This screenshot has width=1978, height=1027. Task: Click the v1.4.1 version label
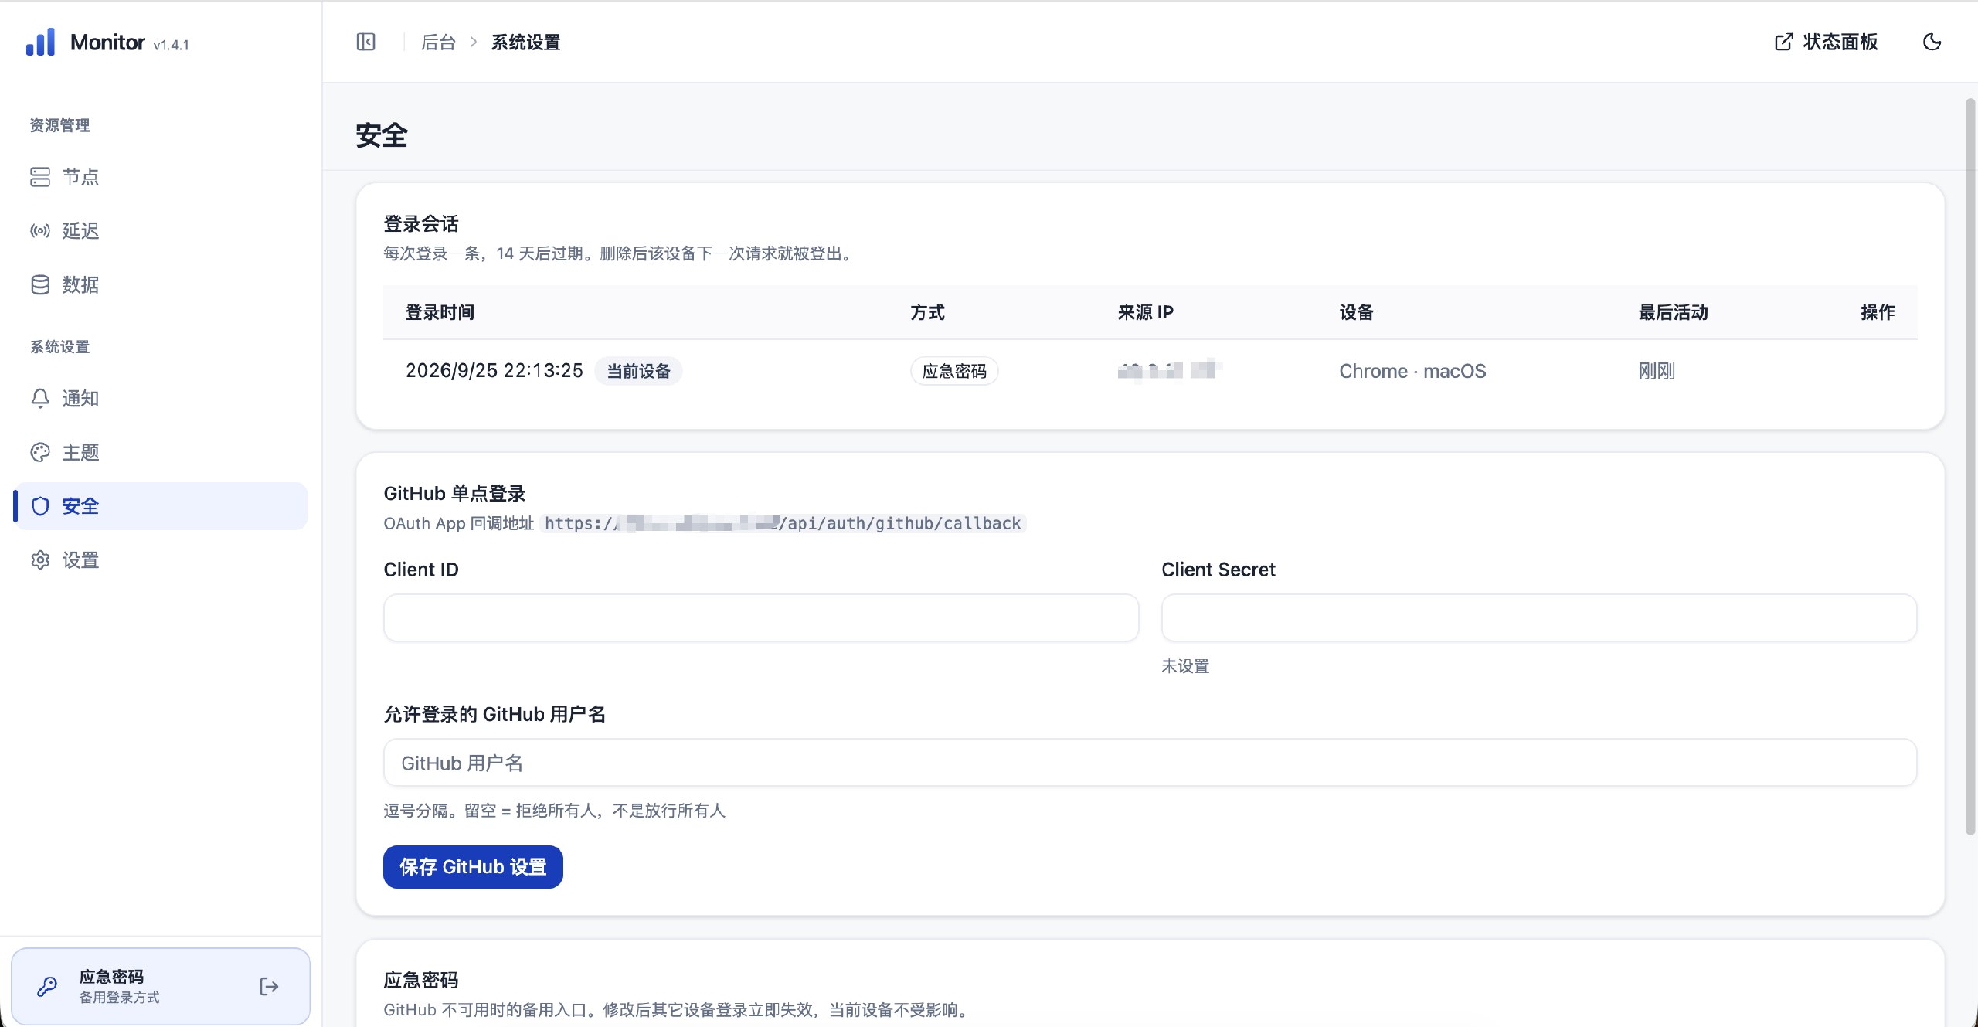pyautogui.click(x=171, y=45)
